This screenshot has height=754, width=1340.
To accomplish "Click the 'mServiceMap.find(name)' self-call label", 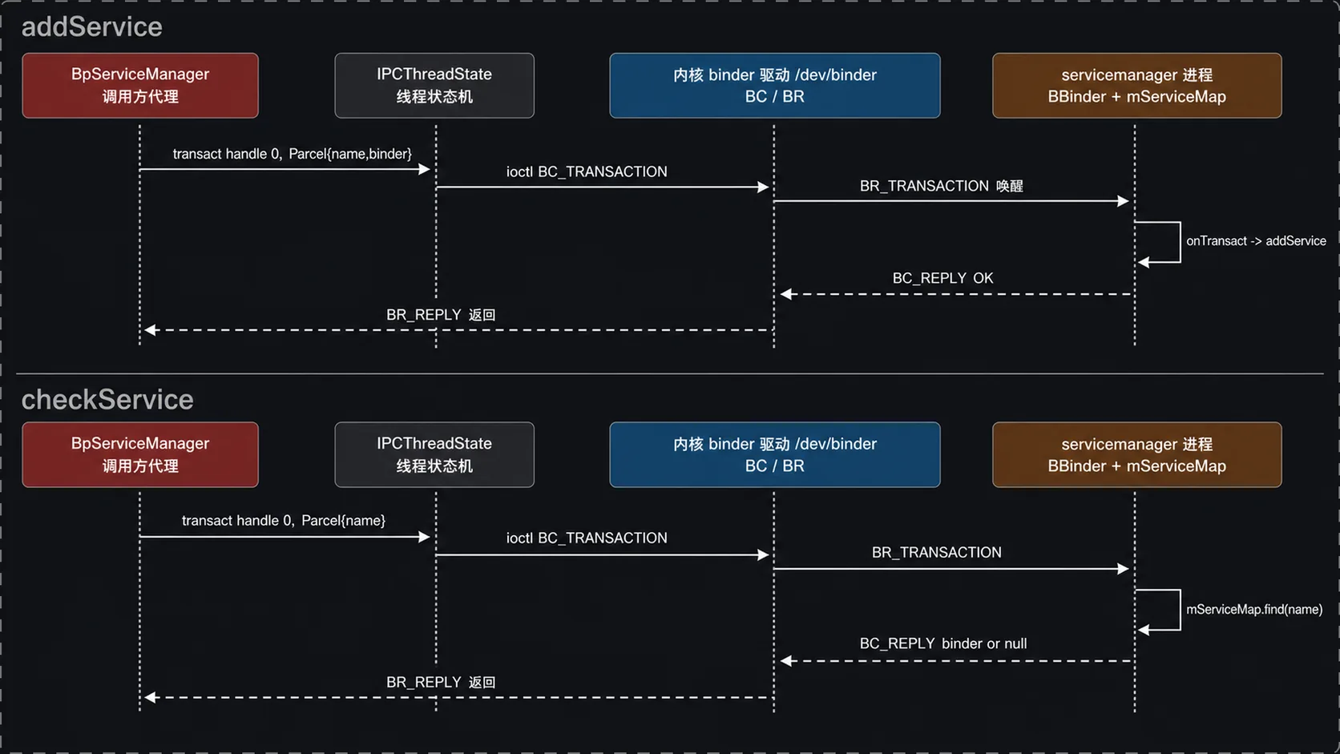I will pos(1254,610).
